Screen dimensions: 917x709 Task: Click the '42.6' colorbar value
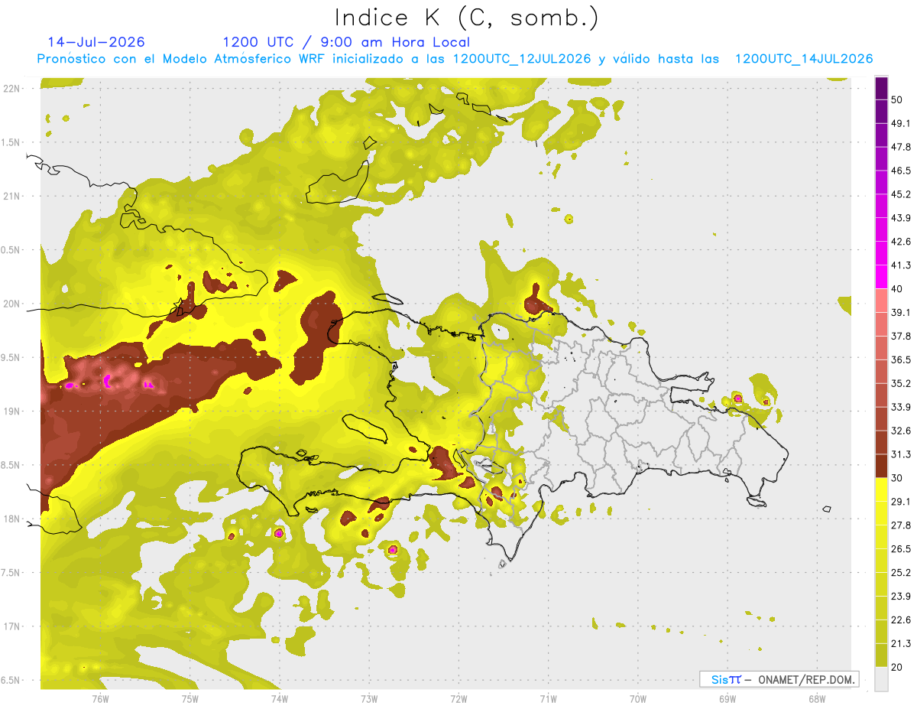coord(901,242)
